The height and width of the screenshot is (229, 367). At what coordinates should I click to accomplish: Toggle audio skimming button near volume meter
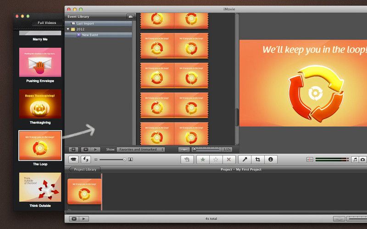click(x=309, y=159)
